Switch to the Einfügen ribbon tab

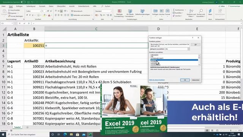(19, 6)
